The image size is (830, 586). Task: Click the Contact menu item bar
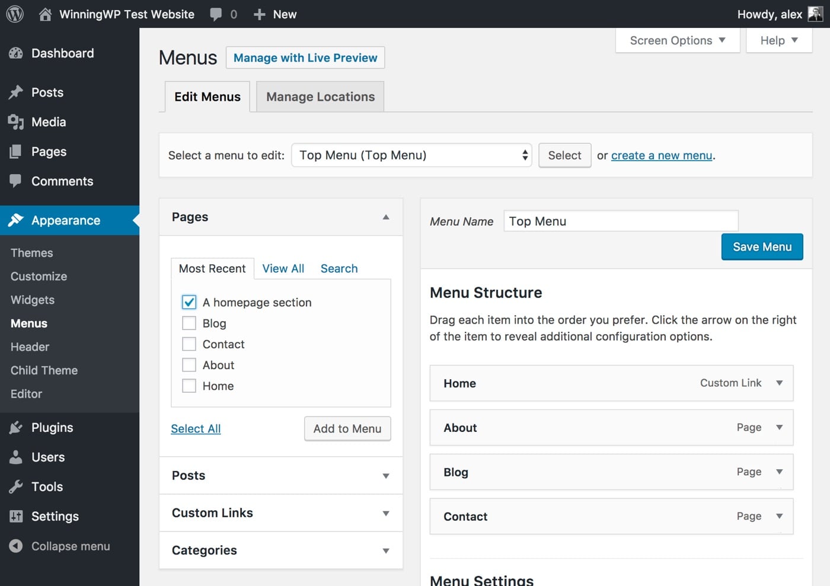tap(611, 517)
